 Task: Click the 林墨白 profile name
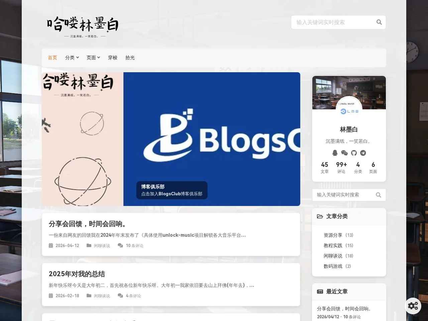349,129
